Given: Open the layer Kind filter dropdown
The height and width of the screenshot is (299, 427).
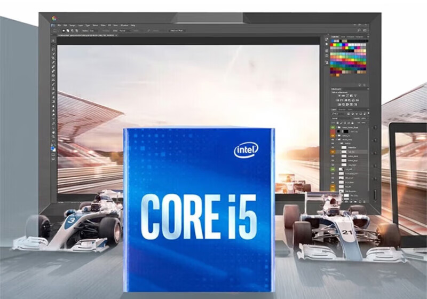Looking at the screenshot, I should (x=340, y=114).
